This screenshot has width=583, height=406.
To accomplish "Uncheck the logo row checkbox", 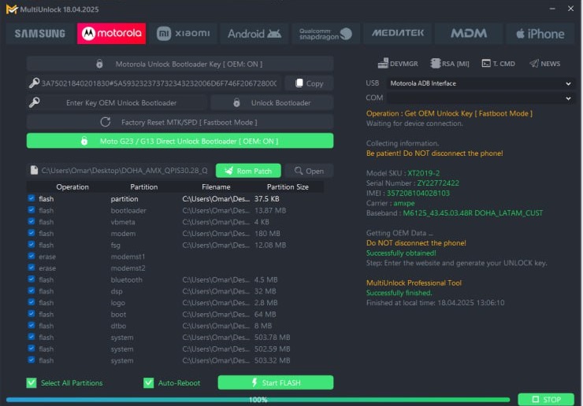I will [x=32, y=302].
